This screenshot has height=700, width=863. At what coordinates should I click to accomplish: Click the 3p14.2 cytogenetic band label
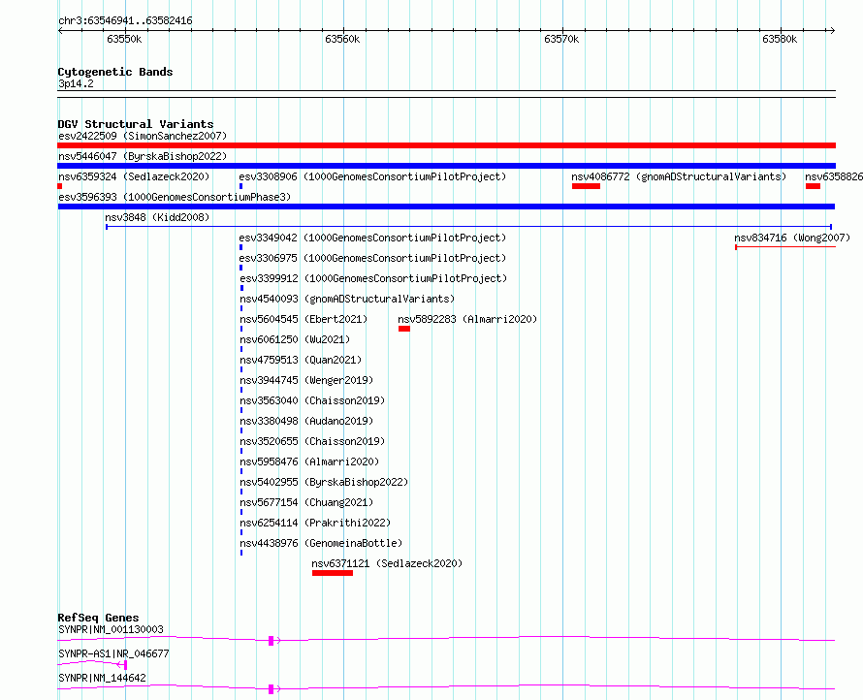pyautogui.click(x=76, y=83)
